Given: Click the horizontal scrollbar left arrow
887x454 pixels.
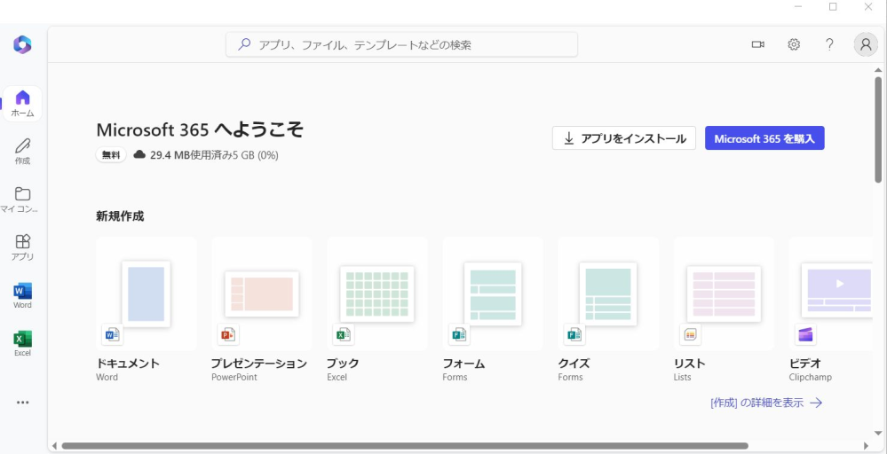Looking at the screenshot, I should [x=54, y=446].
